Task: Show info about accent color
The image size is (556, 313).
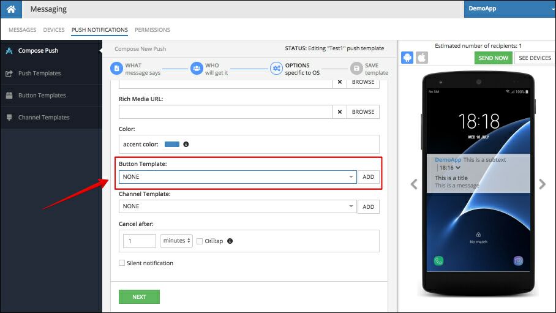Action: click(186, 144)
